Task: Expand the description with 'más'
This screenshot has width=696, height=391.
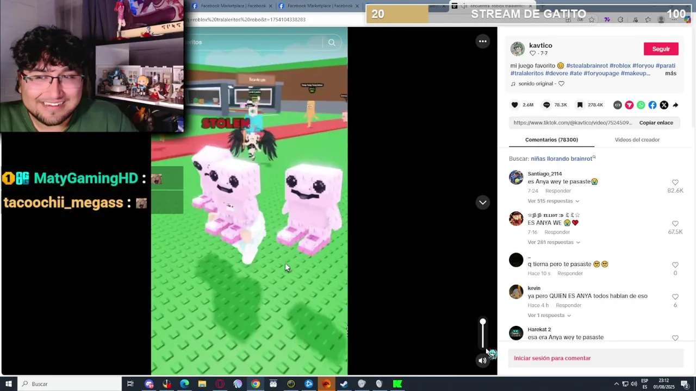Action: tap(670, 73)
